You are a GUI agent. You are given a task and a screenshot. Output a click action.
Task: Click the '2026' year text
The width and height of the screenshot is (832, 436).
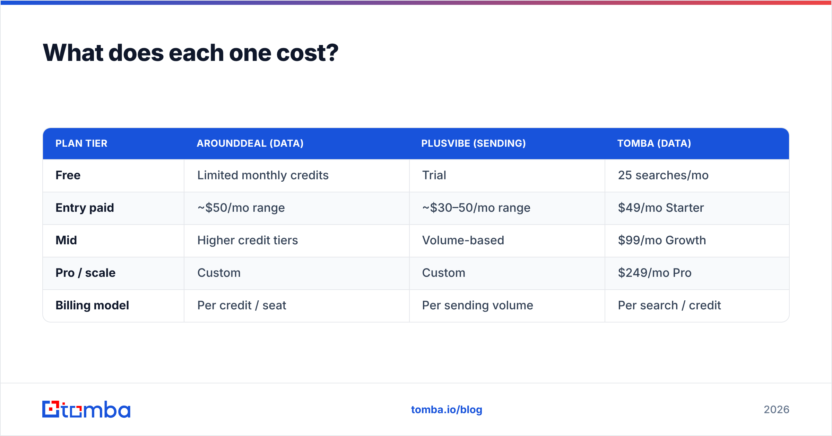(777, 410)
